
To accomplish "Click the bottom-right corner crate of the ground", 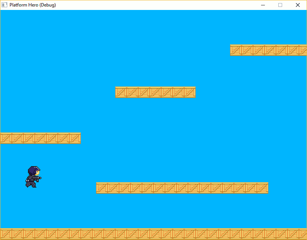I will [x=301, y=233].
